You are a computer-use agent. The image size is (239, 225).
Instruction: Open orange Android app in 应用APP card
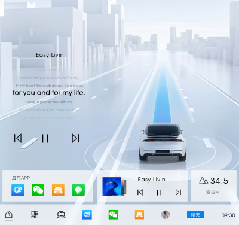58,190
